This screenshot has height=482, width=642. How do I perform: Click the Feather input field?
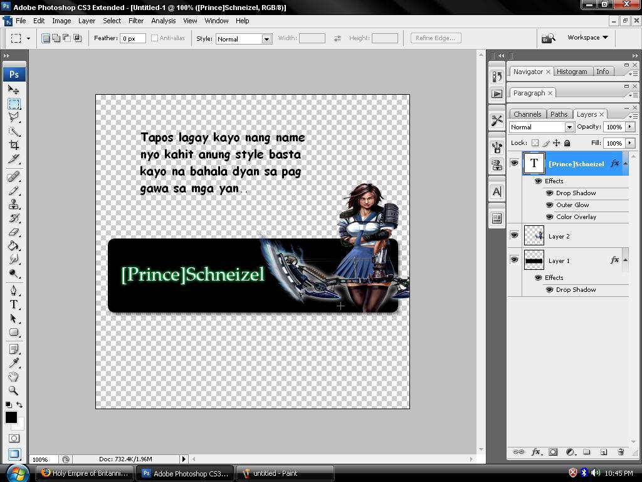(x=133, y=38)
